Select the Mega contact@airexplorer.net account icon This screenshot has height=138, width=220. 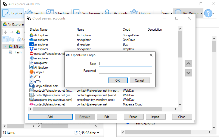click(32, 54)
